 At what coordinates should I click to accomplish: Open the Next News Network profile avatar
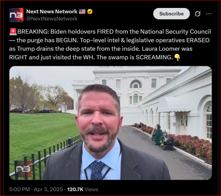[16, 15]
